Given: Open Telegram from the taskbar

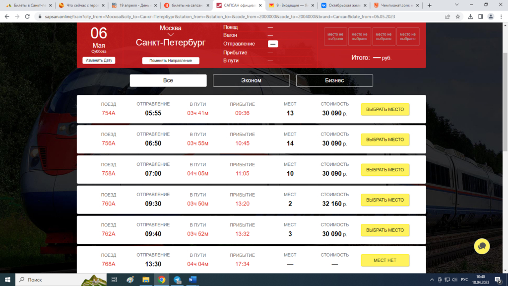Looking at the screenshot, I should 177,280.
